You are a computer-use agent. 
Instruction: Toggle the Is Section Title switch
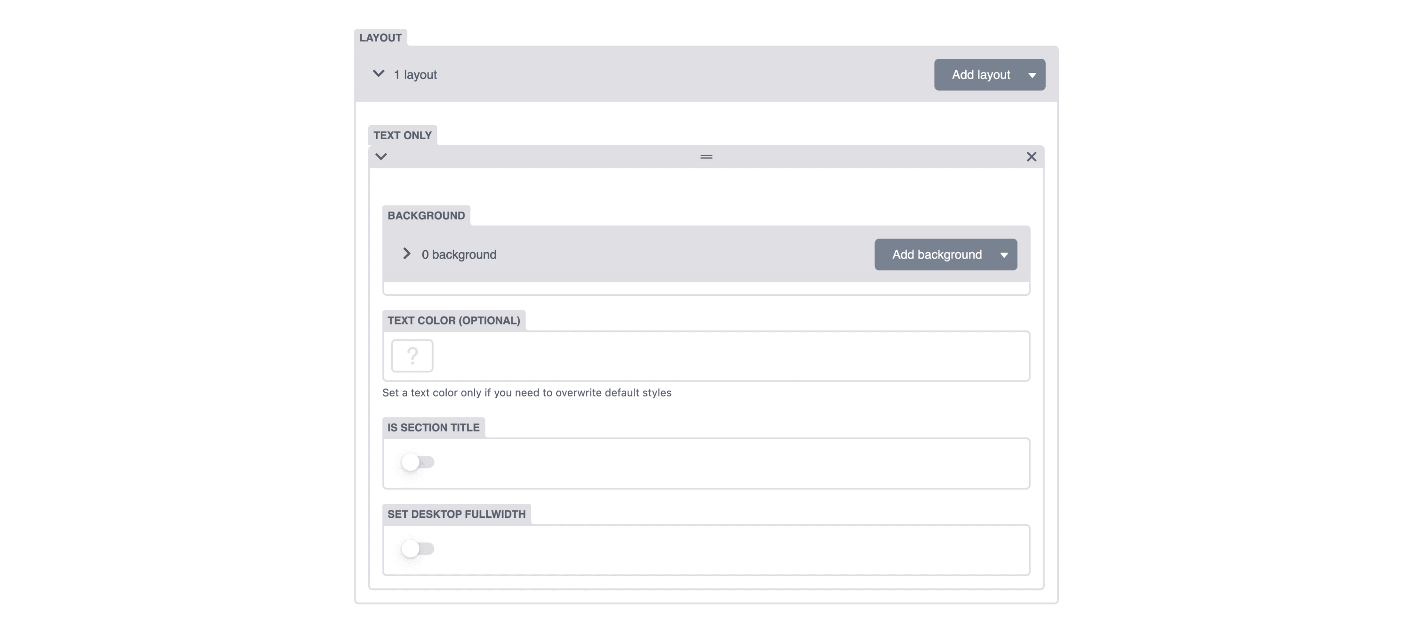[418, 462]
